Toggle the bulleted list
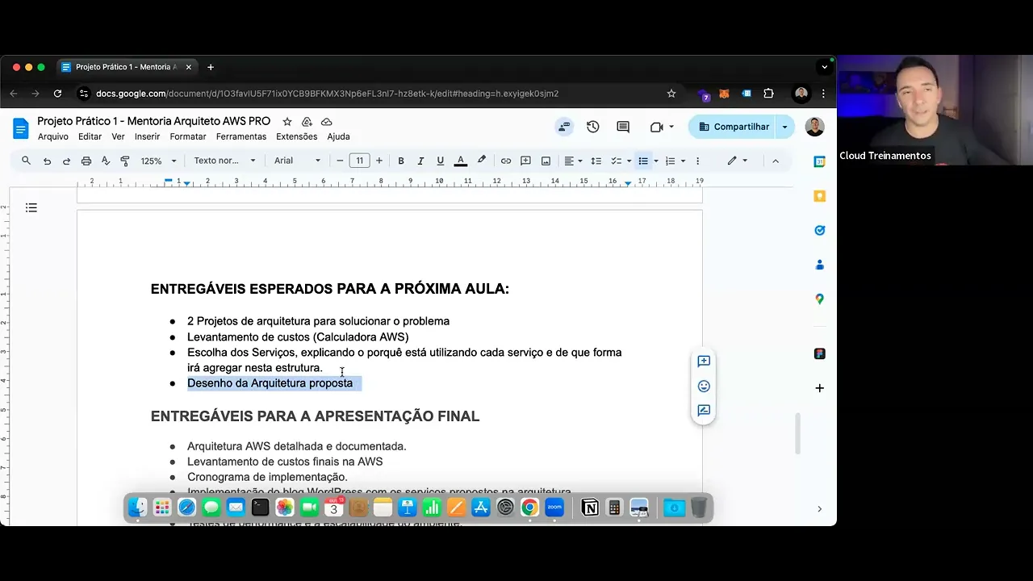 pyautogui.click(x=643, y=161)
